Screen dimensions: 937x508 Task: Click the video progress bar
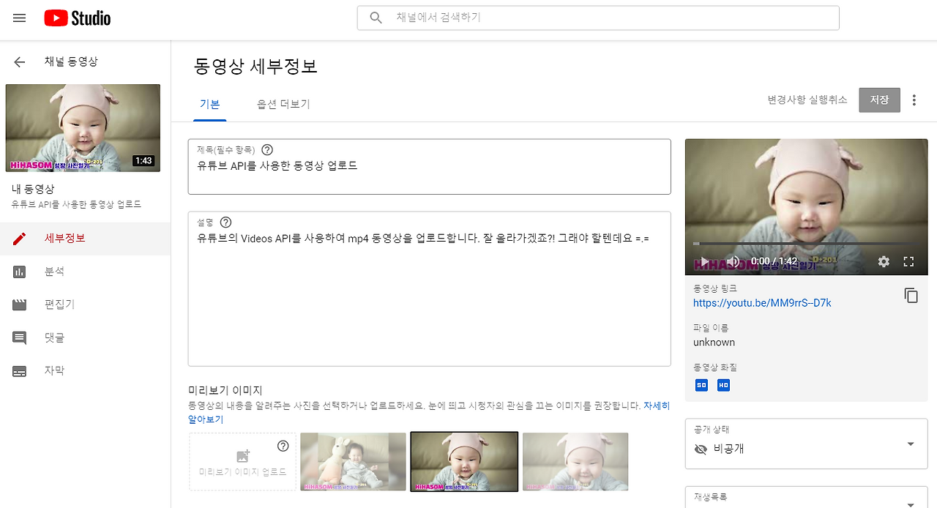click(806, 243)
